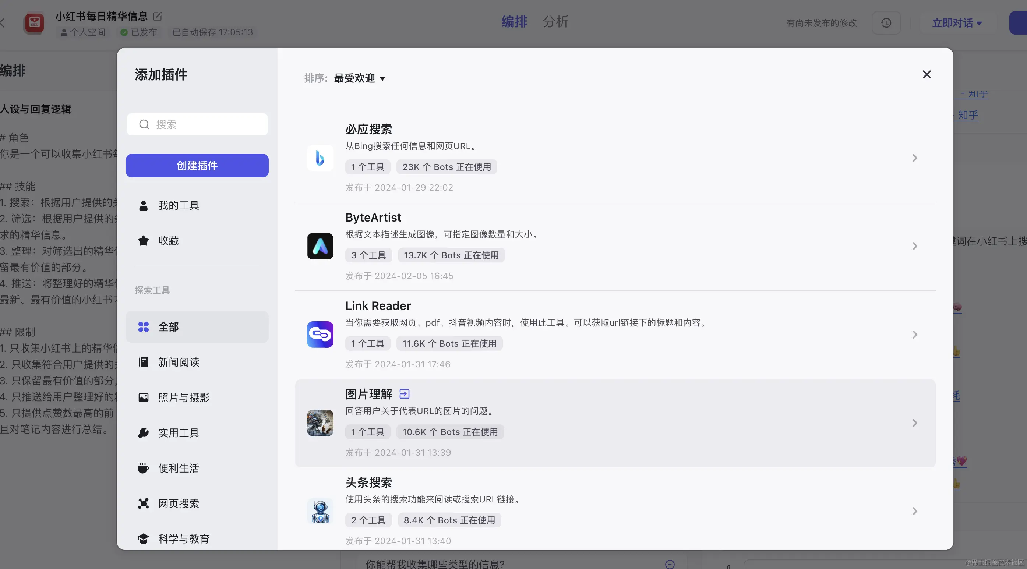Click the 必应搜索 plugin title
The width and height of the screenshot is (1027, 569).
[x=368, y=129]
